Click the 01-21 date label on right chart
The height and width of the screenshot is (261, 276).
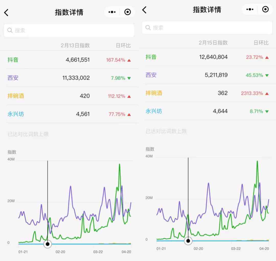[161, 249]
